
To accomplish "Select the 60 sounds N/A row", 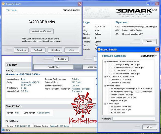I will pyautogui.click(x=118, y=113).
